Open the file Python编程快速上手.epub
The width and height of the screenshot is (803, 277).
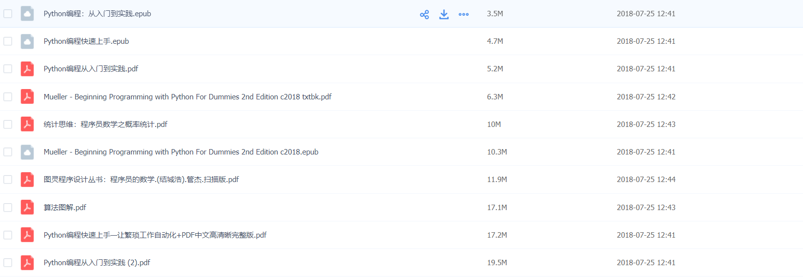coord(86,41)
